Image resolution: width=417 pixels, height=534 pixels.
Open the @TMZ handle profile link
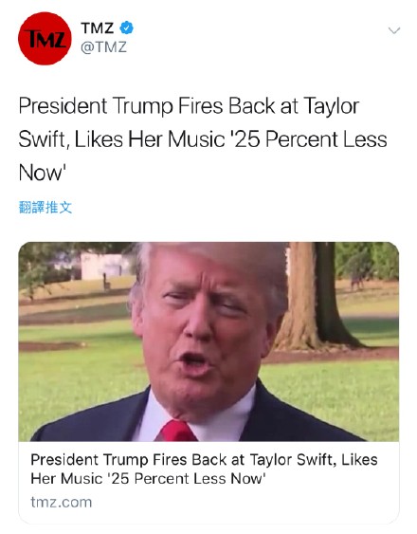[x=103, y=47]
